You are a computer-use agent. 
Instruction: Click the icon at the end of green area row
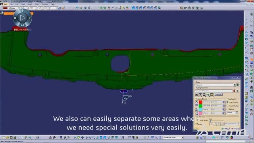click(x=224, y=106)
